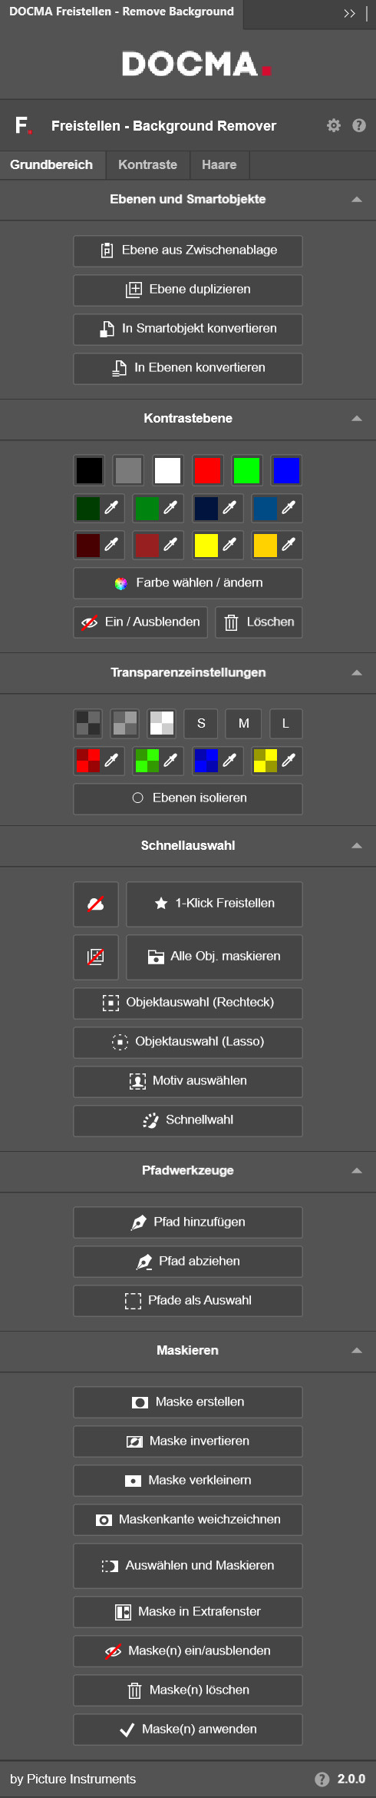Toggle Ein / Ausblenden contrast layer visibility
Screen dimensions: 376x1798
click(140, 622)
